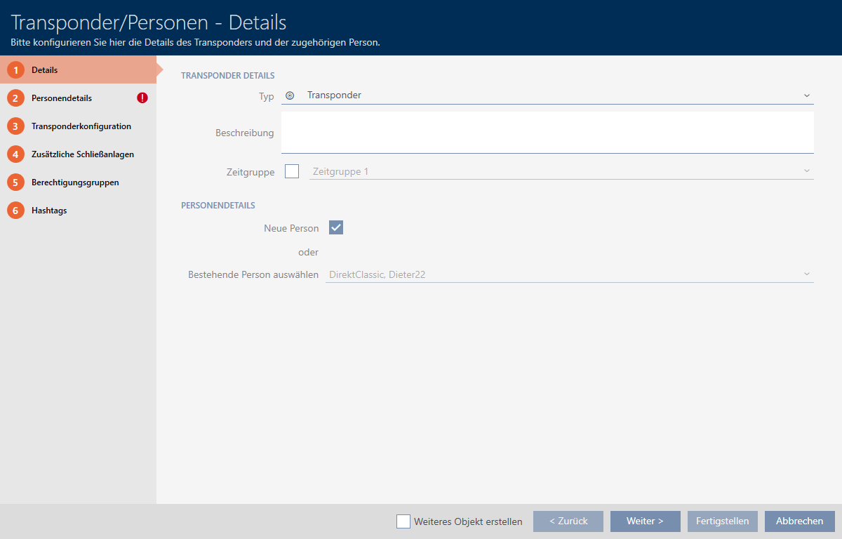
Task: Click the Abbrechen button
Action: coord(799,521)
